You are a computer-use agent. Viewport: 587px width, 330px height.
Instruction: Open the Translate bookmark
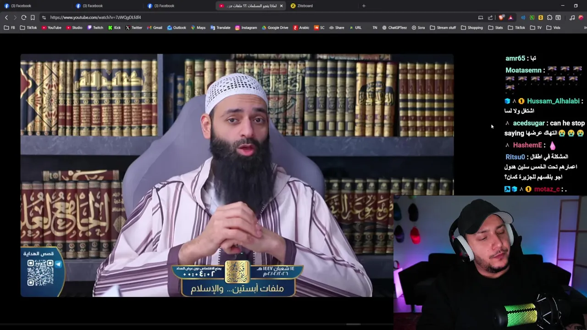221,27
